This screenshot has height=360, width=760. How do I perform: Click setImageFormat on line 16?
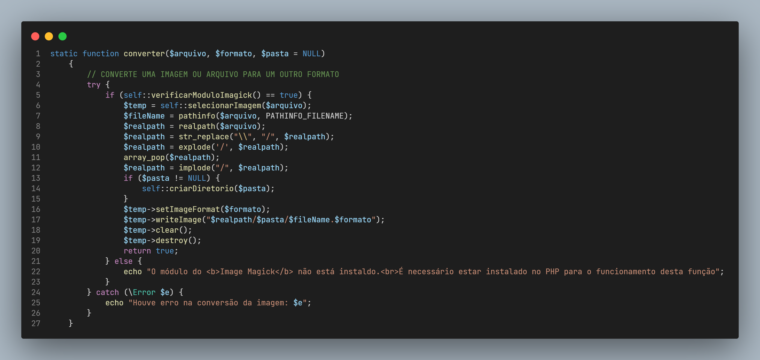[x=188, y=209]
